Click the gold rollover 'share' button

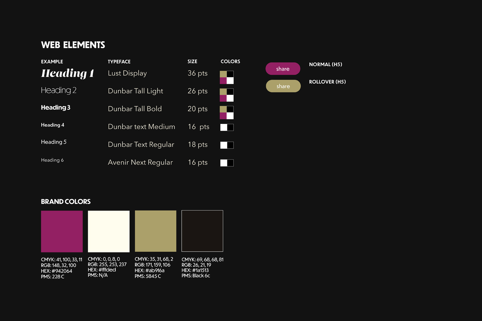click(283, 86)
